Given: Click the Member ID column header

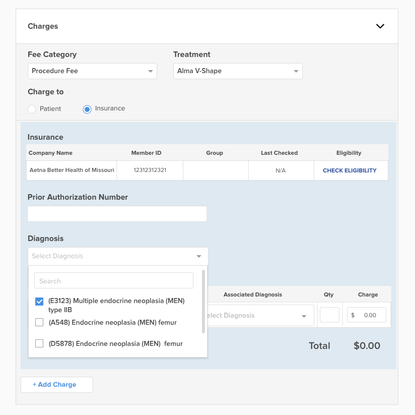Looking at the screenshot, I should 147,153.
